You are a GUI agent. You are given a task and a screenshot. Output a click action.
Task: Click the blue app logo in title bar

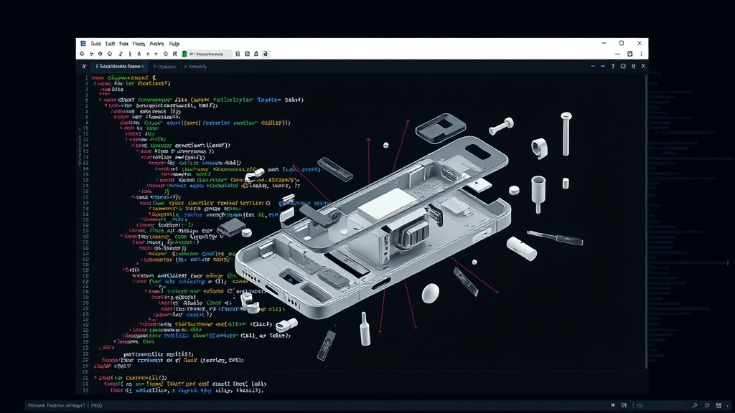[83, 43]
